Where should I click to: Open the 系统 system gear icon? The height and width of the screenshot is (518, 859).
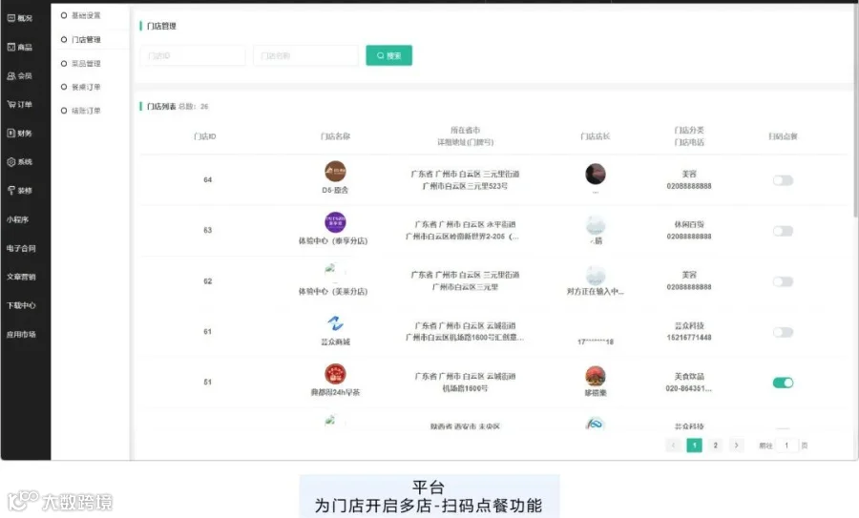click(10, 161)
